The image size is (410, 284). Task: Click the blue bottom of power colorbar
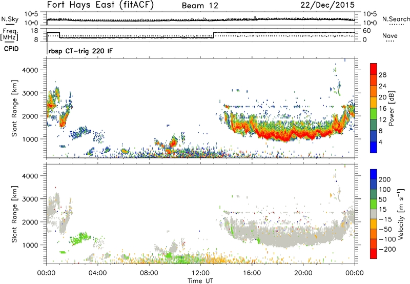pyautogui.click(x=374, y=147)
